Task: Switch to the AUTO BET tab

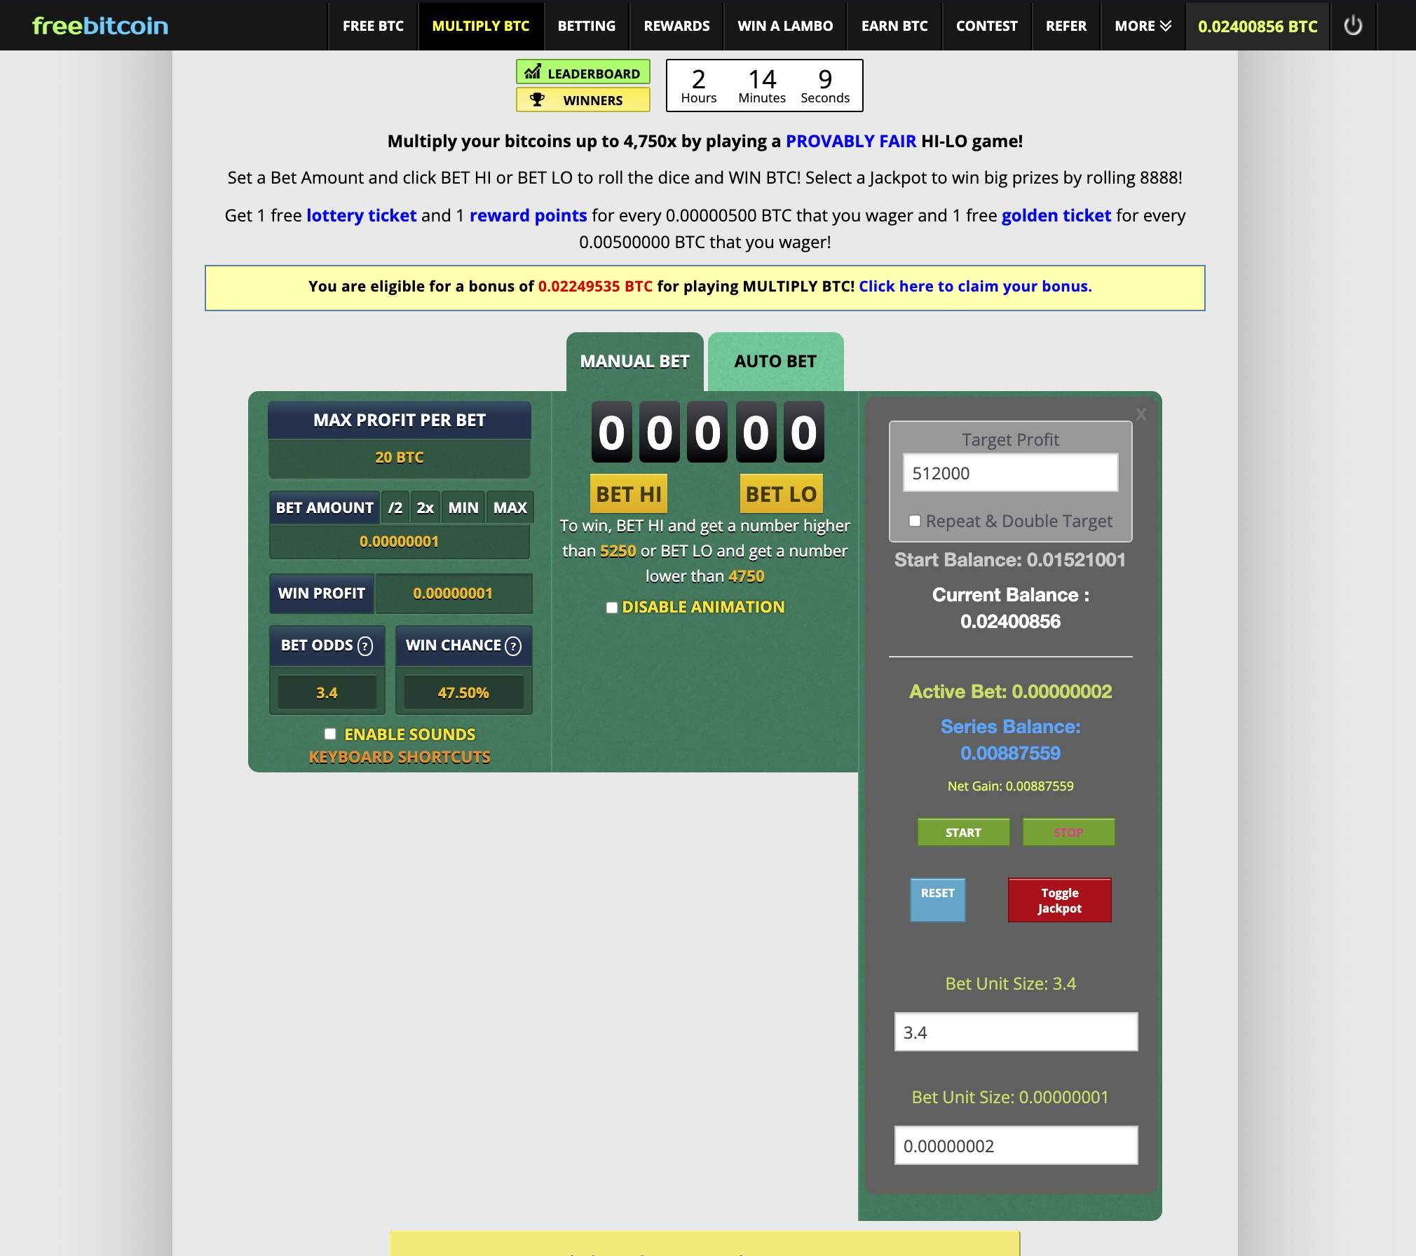Action: [775, 360]
